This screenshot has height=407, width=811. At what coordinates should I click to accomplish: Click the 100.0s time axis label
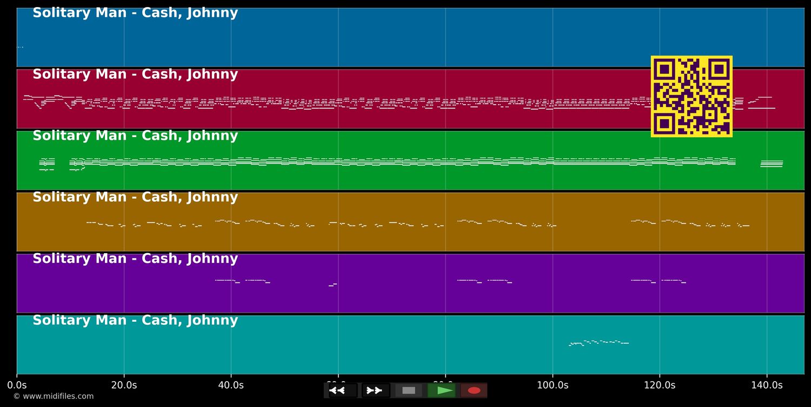click(553, 385)
